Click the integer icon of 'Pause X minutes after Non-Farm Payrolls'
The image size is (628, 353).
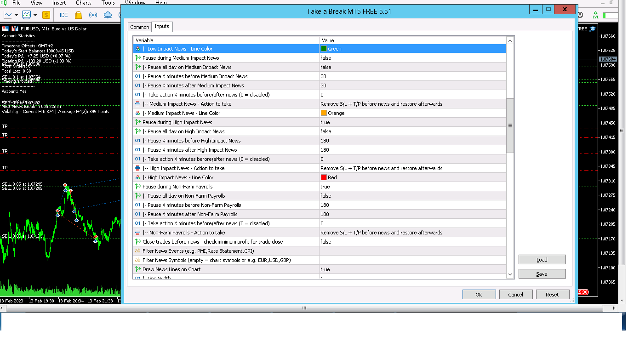138,214
